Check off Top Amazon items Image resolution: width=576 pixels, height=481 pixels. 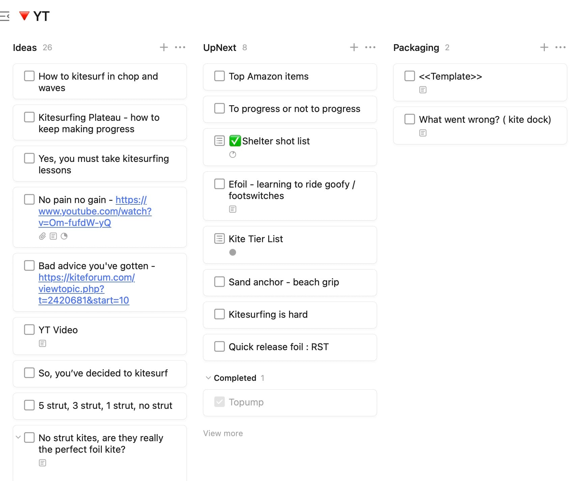click(x=220, y=76)
